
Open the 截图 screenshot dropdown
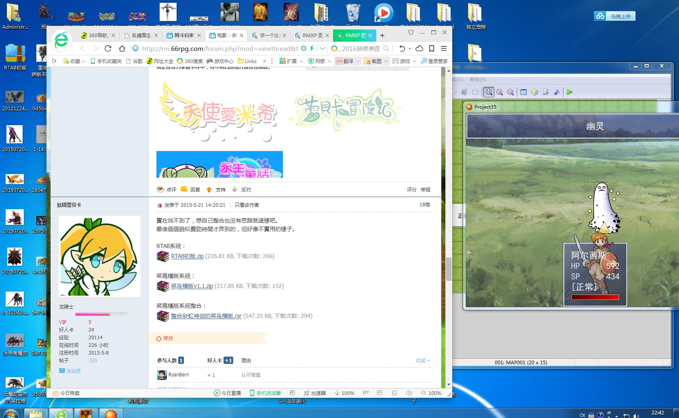(386, 61)
